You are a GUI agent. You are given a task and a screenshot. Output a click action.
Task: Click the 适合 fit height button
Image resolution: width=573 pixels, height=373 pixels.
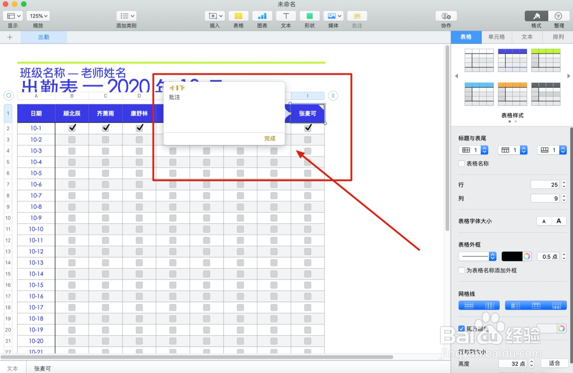554,363
